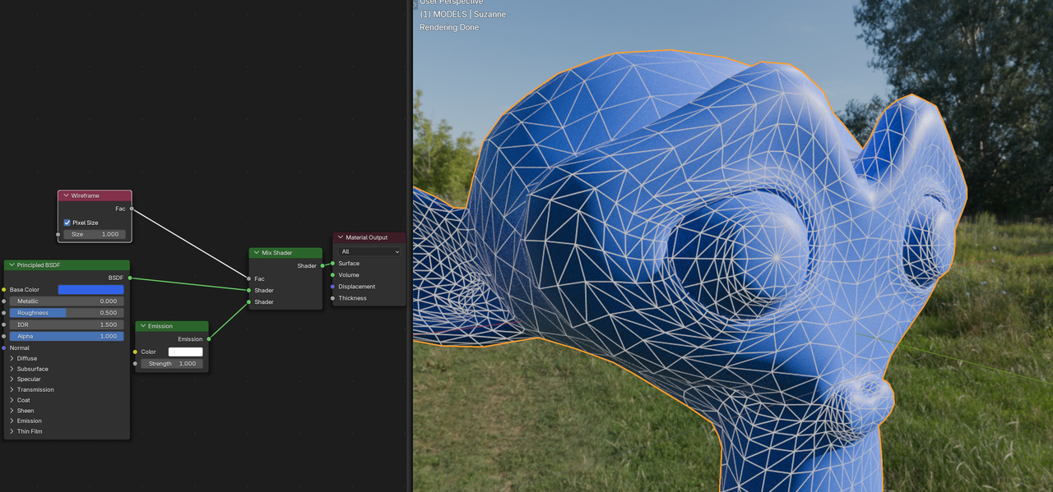Click the Size value field in Wireframe node

(95, 234)
